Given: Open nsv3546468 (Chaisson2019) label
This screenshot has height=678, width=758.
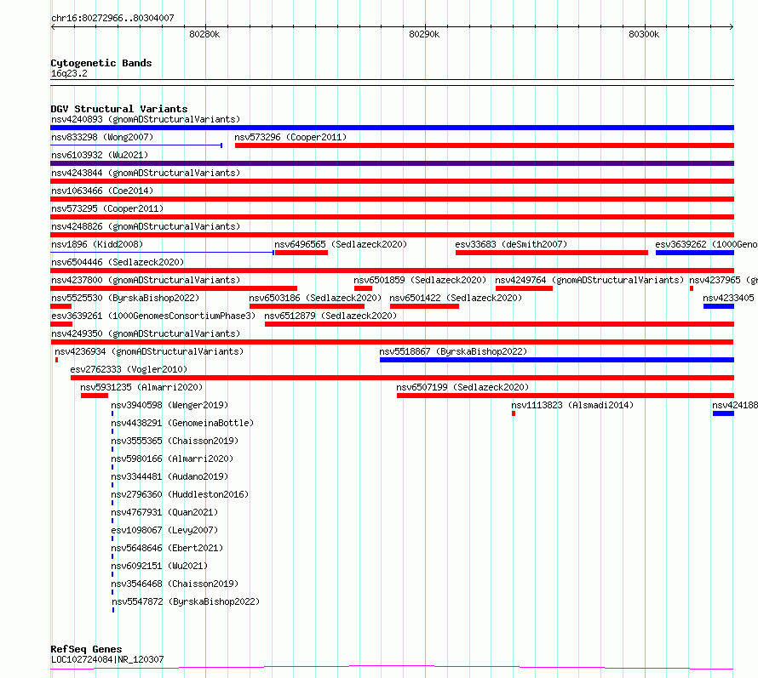Looking at the screenshot, I should [175, 584].
